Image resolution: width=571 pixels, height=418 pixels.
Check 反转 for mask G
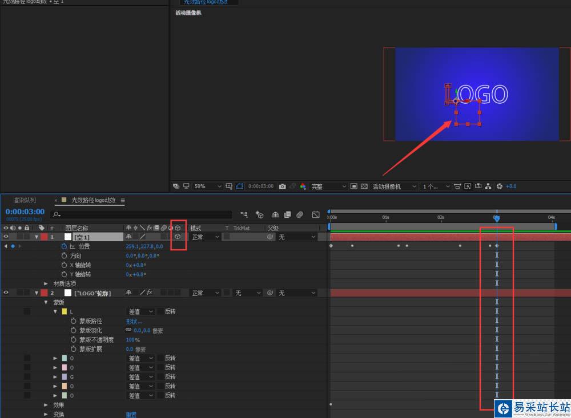[160, 376]
